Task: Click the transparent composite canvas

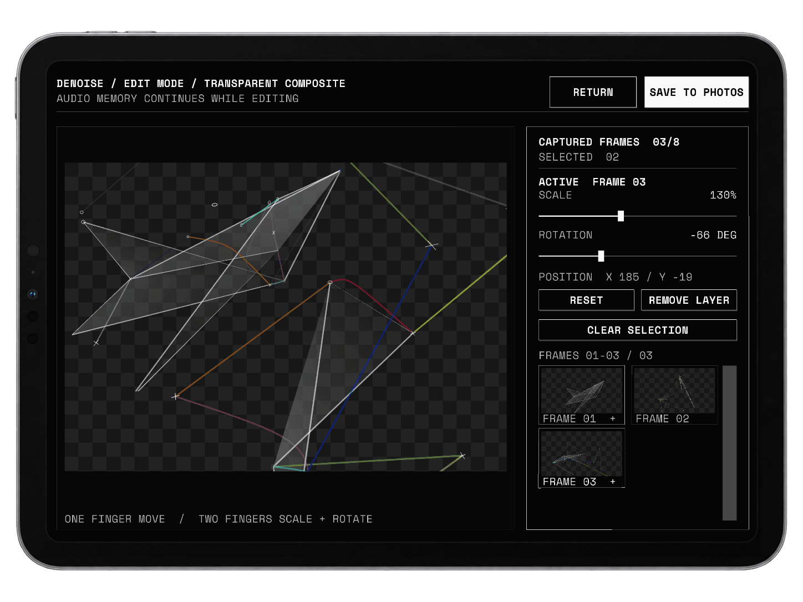Action: pyautogui.click(x=286, y=317)
